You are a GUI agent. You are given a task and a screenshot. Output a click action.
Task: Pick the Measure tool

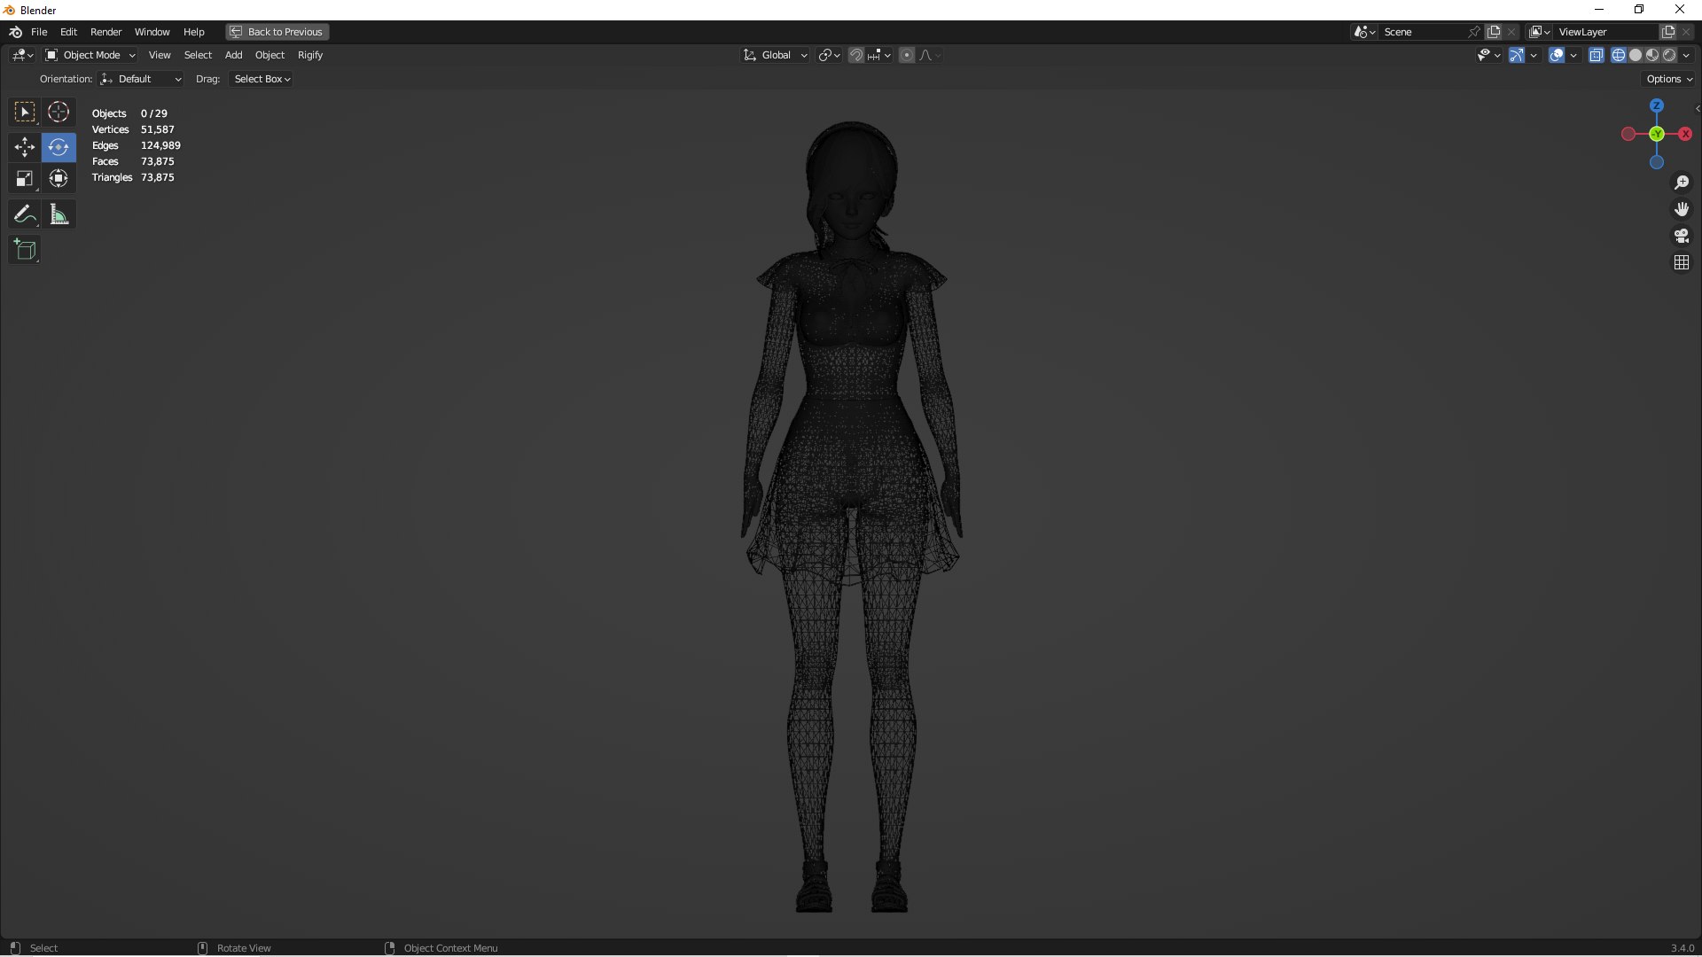point(59,214)
